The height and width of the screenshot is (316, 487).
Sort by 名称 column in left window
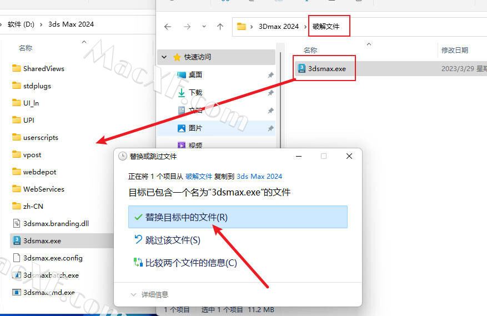click(x=26, y=48)
